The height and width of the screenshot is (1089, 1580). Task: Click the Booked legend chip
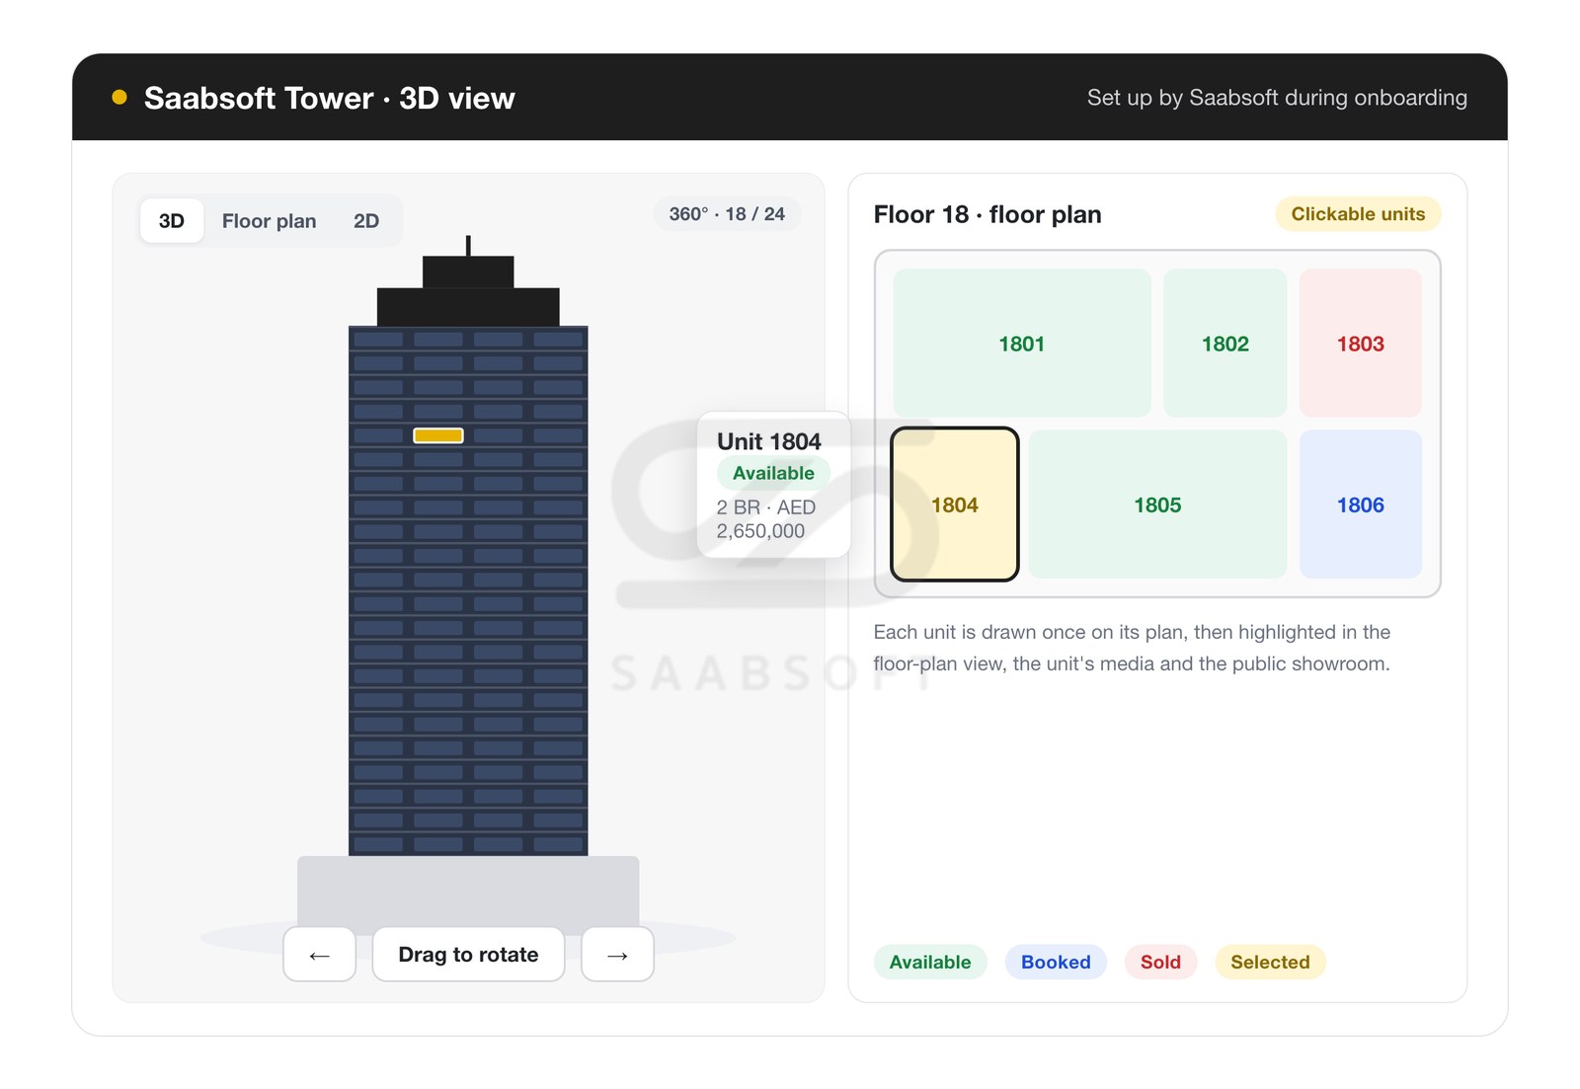1056,962
